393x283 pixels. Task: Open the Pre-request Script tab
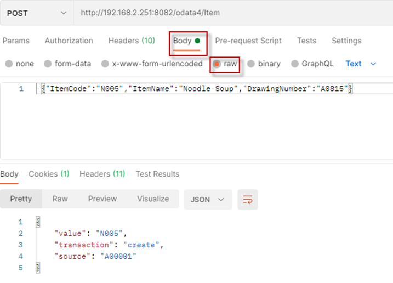point(248,41)
